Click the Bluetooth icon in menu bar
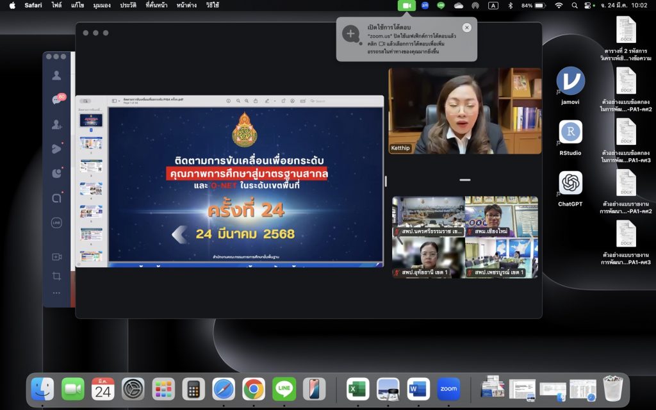The width and height of the screenshot is (656, 410). [x=511, y=5]
